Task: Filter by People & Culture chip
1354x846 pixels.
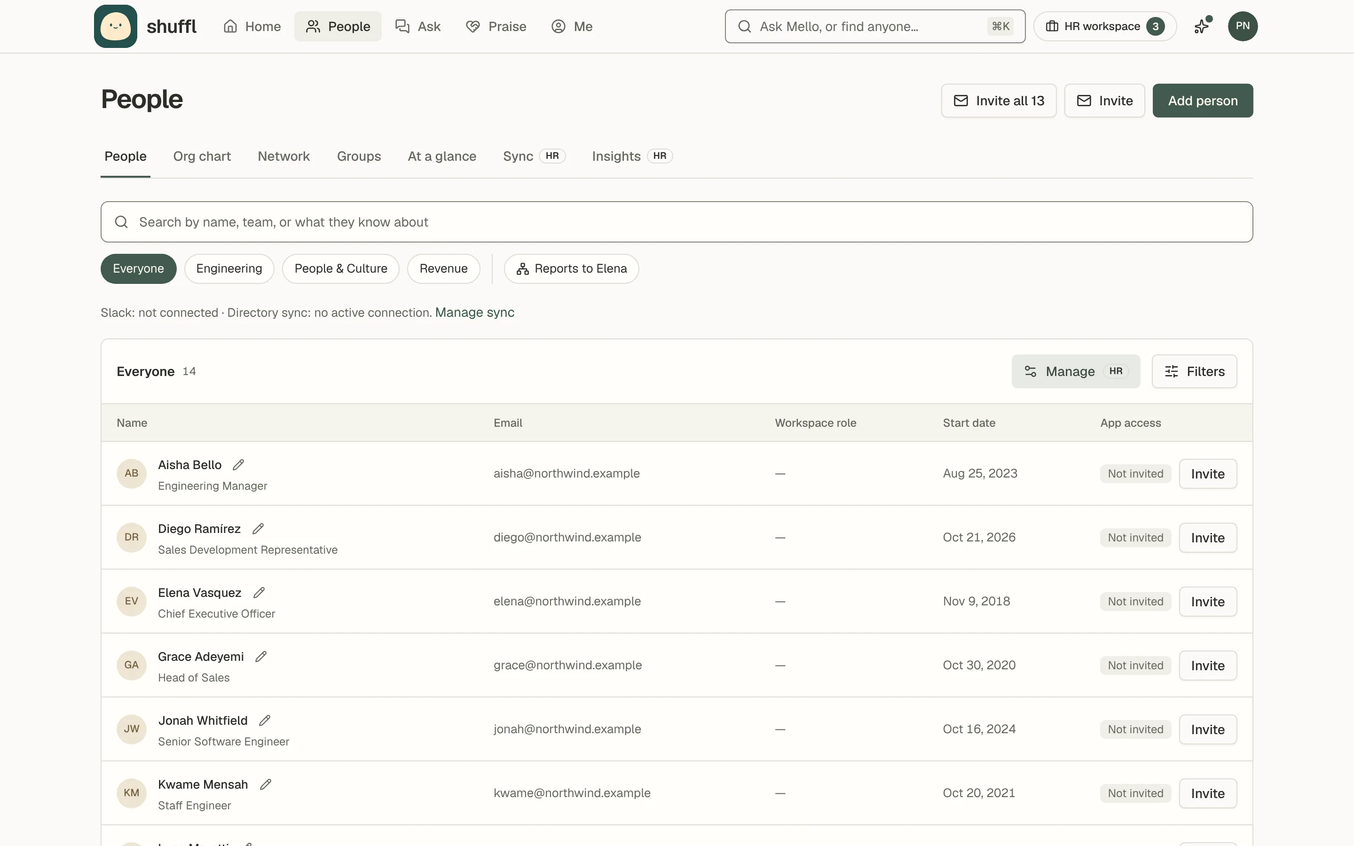Action: point(341,268)
